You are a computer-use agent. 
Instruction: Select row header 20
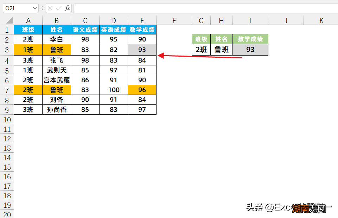click(7, 214)
